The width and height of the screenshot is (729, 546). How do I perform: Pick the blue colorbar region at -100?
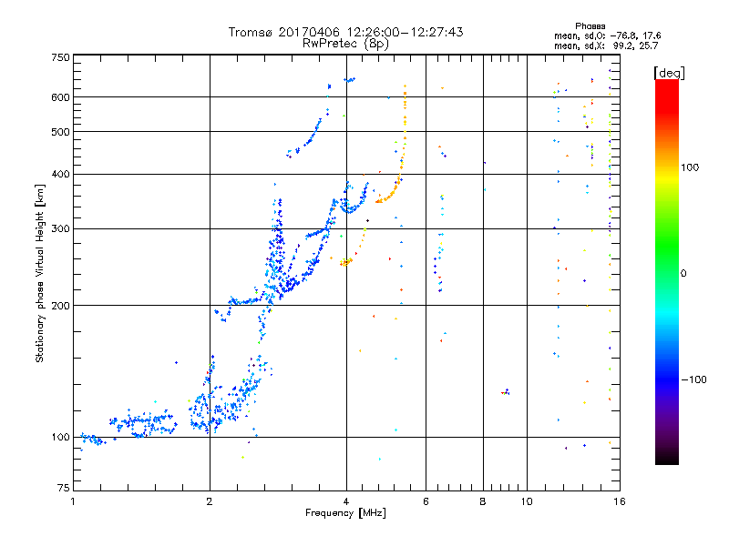click(x=666, y=379)
